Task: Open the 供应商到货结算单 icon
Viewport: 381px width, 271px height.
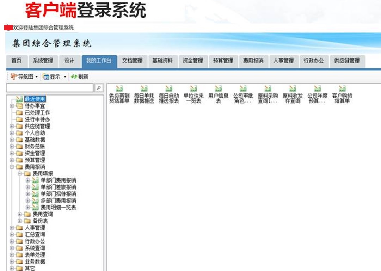Action: pyautogui.click(x=119, y=89)
